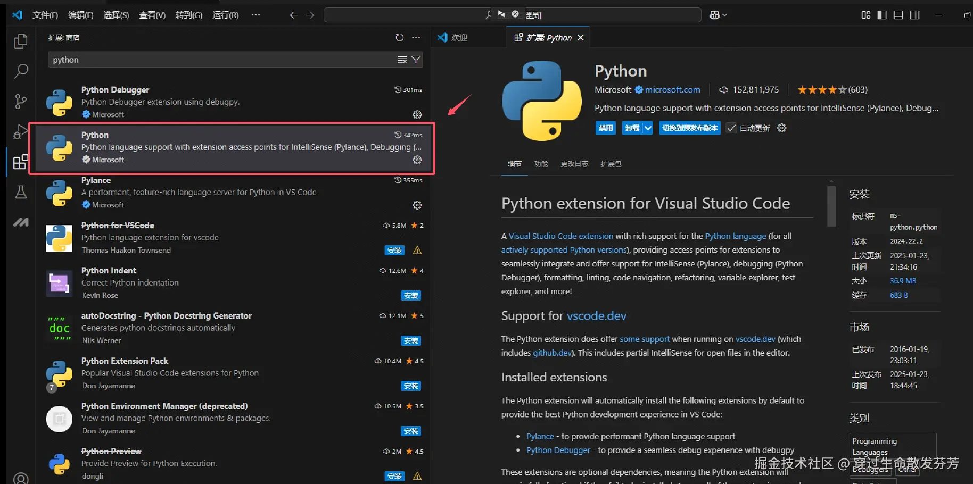Screen dimensions: 973x484
Task: Open extensions view more actions ellipsis
Action: tap(416, 37)
